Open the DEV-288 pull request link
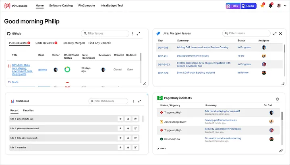The height and width of the screenshot is (165, 290). [22, 70]
